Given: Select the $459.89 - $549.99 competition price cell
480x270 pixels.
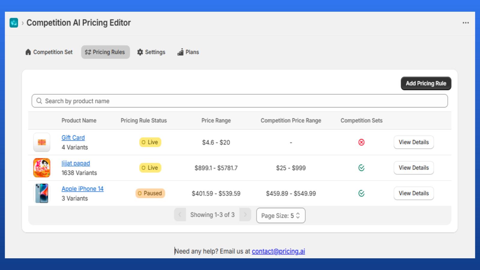Looking at the screenshot, I should [291, 193].
